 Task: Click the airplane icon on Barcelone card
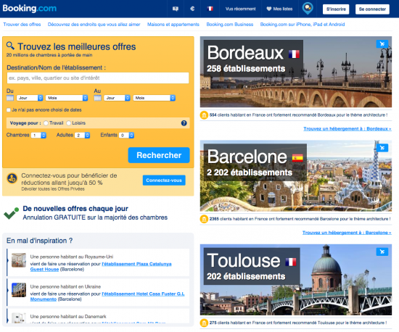pos(382,148)
